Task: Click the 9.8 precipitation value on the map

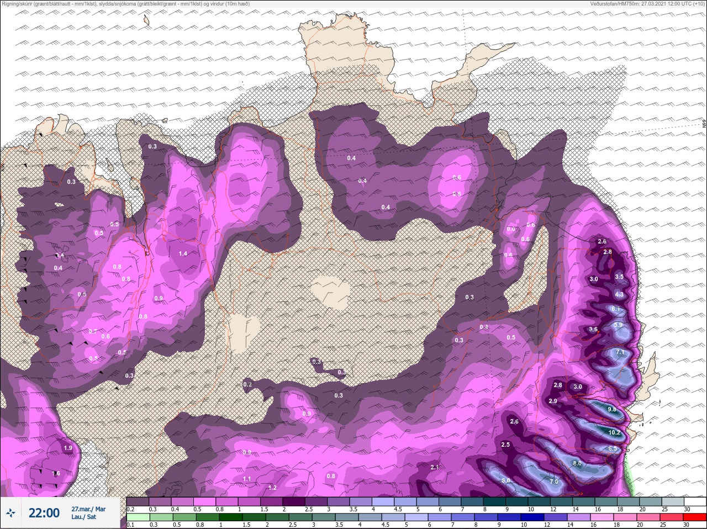Action: [611, 409]
